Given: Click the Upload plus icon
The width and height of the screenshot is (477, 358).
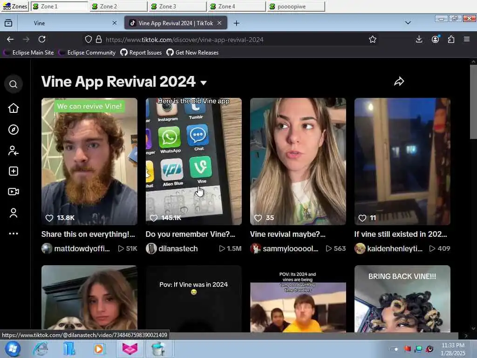Looking at the screenshot, I should click(14, 171).
